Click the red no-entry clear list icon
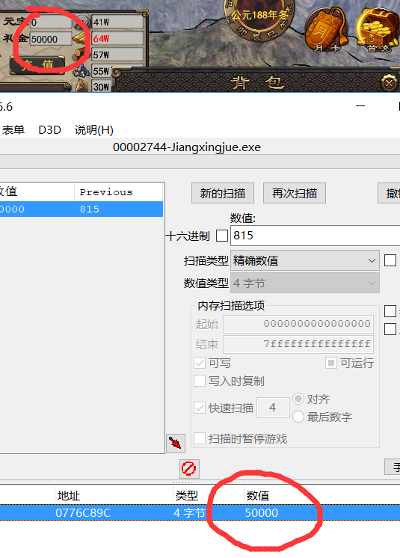The height and width of the screenshot is (558, 400). (189, 469)
